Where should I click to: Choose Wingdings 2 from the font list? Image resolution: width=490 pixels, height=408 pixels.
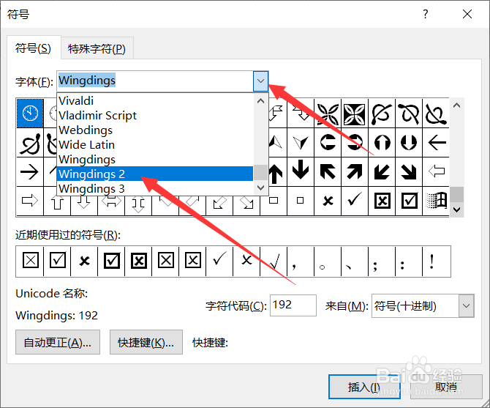pyautogui.click(x=155, y=174)
